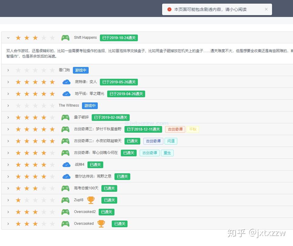Click the trophy icon in the Zup!8 row
This screenshot has width=293, height=246.
[x=91, y=200]
